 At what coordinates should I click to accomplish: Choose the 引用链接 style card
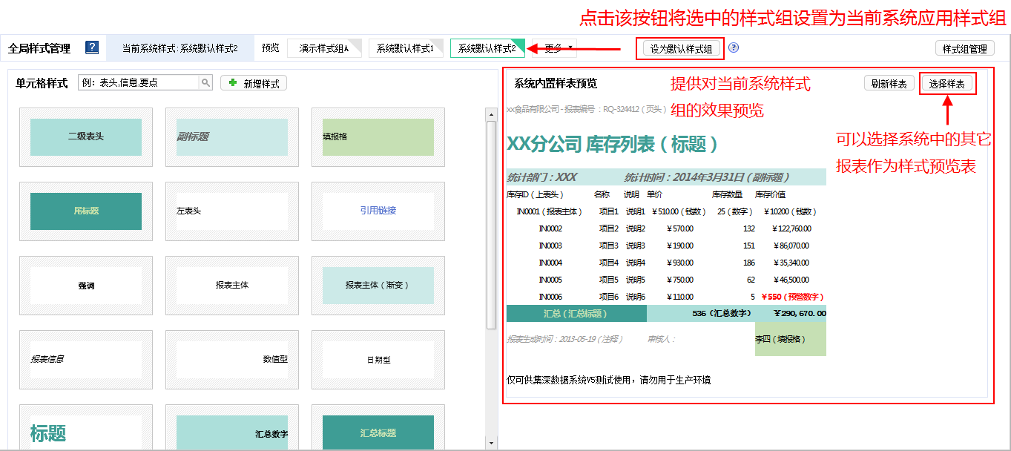click(x=378, y=211)
